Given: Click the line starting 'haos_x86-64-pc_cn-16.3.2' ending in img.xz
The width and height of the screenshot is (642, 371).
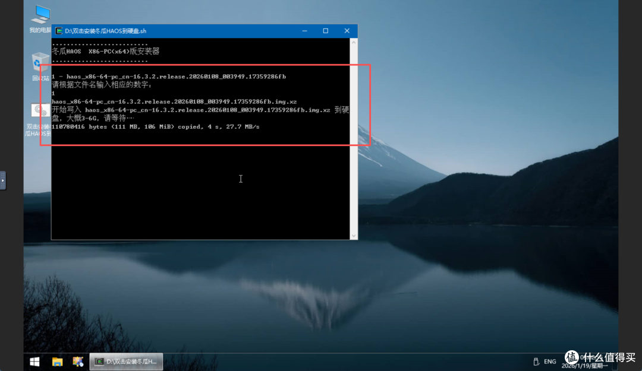Looking at the screenshot, I should [x=174, y=102].
